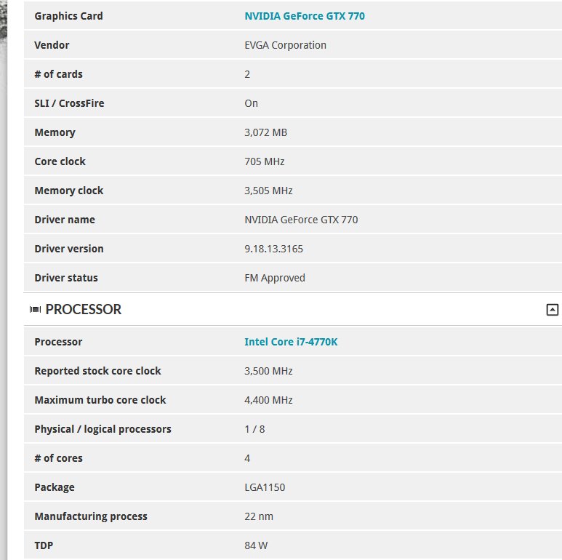Image resolution: width=562 pixels, height=560 pixels.
Task: Select the 'EVGA Corporation' vendor value
Action: 285,45
